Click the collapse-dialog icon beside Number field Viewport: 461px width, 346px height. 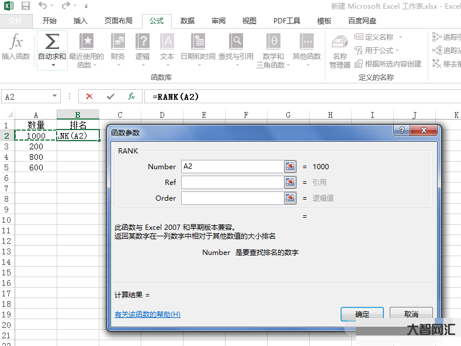290,166
